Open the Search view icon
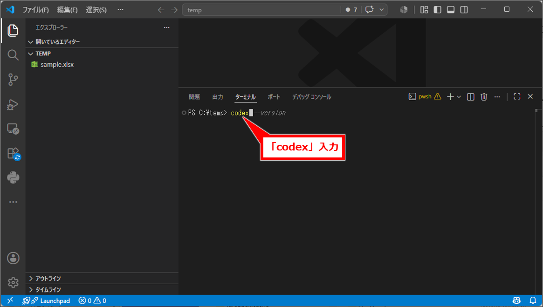Viewport: 543px width, 307px height. point(13,55)
